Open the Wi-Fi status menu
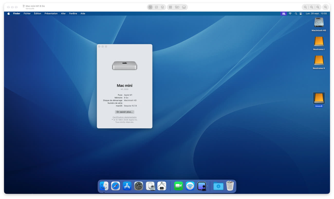This screenshot has height=199, width=334. click(290, 14)
